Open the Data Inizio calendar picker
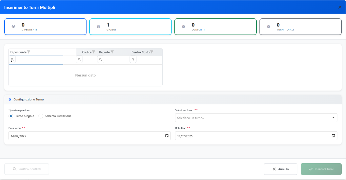Image resolution: width=346 pixels, height=180 pixels. click(x=167, y=136)
